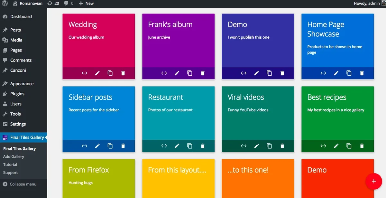
Task: Open the New content menu
Action: [x=86, y=3]
